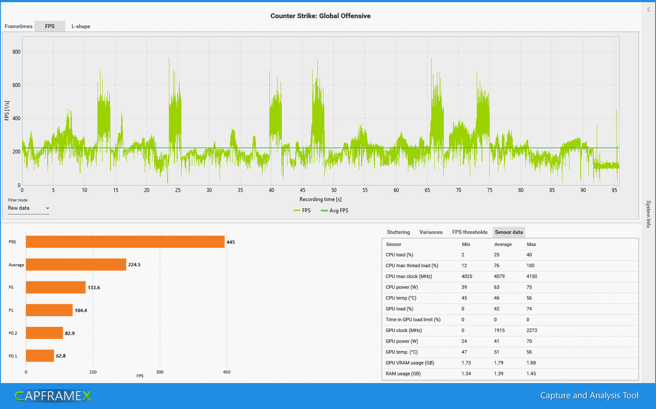Open the FPS thresholds tab
Viewport: 656px width, 409px height.
click(x=470, y=232)
